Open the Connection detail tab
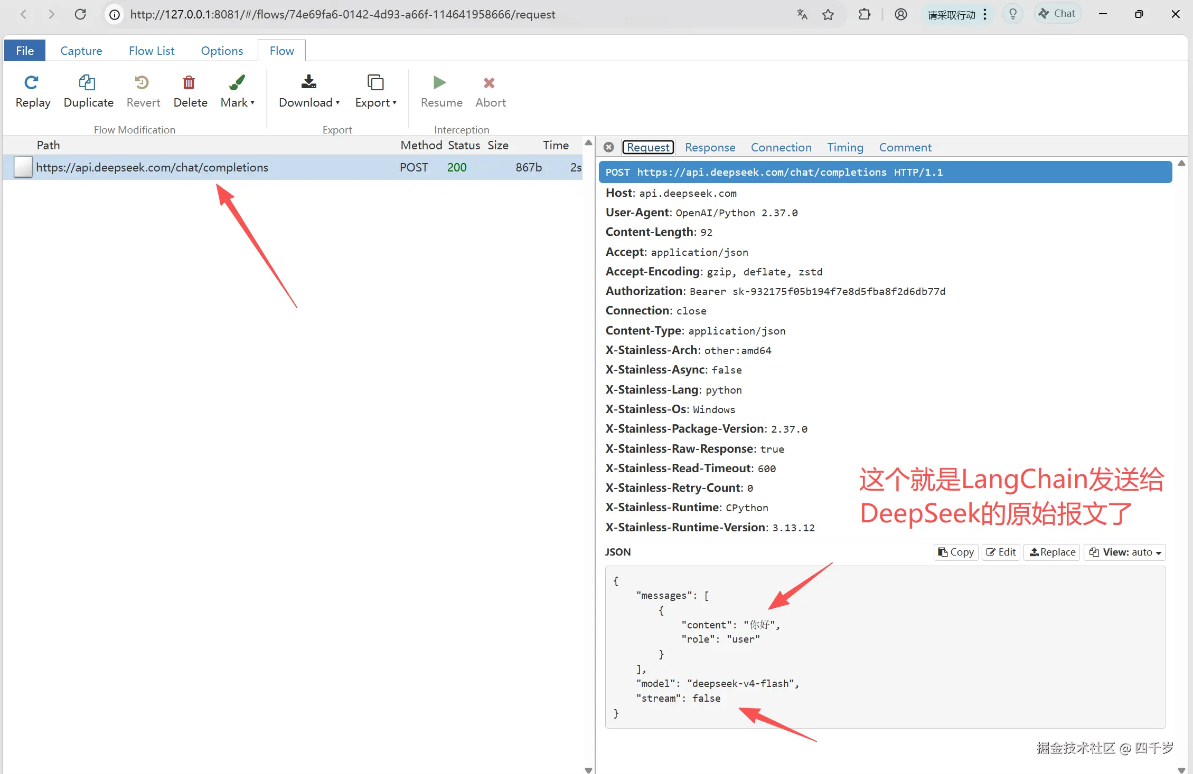Viewport: 1193px width, 774px height. click(x=781, y=147)
